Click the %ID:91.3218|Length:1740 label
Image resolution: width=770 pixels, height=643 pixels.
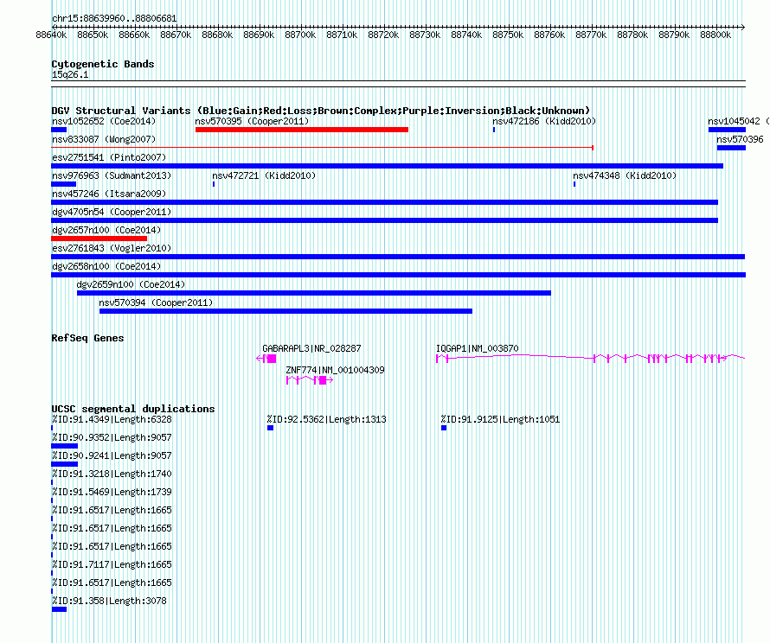coord(112,474)
